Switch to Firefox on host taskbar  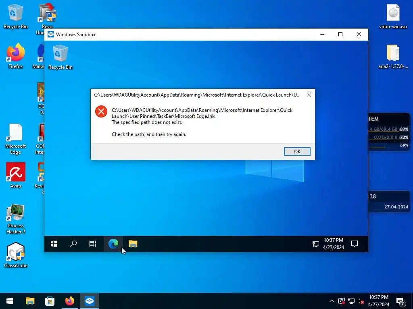(x=69, y=301)
